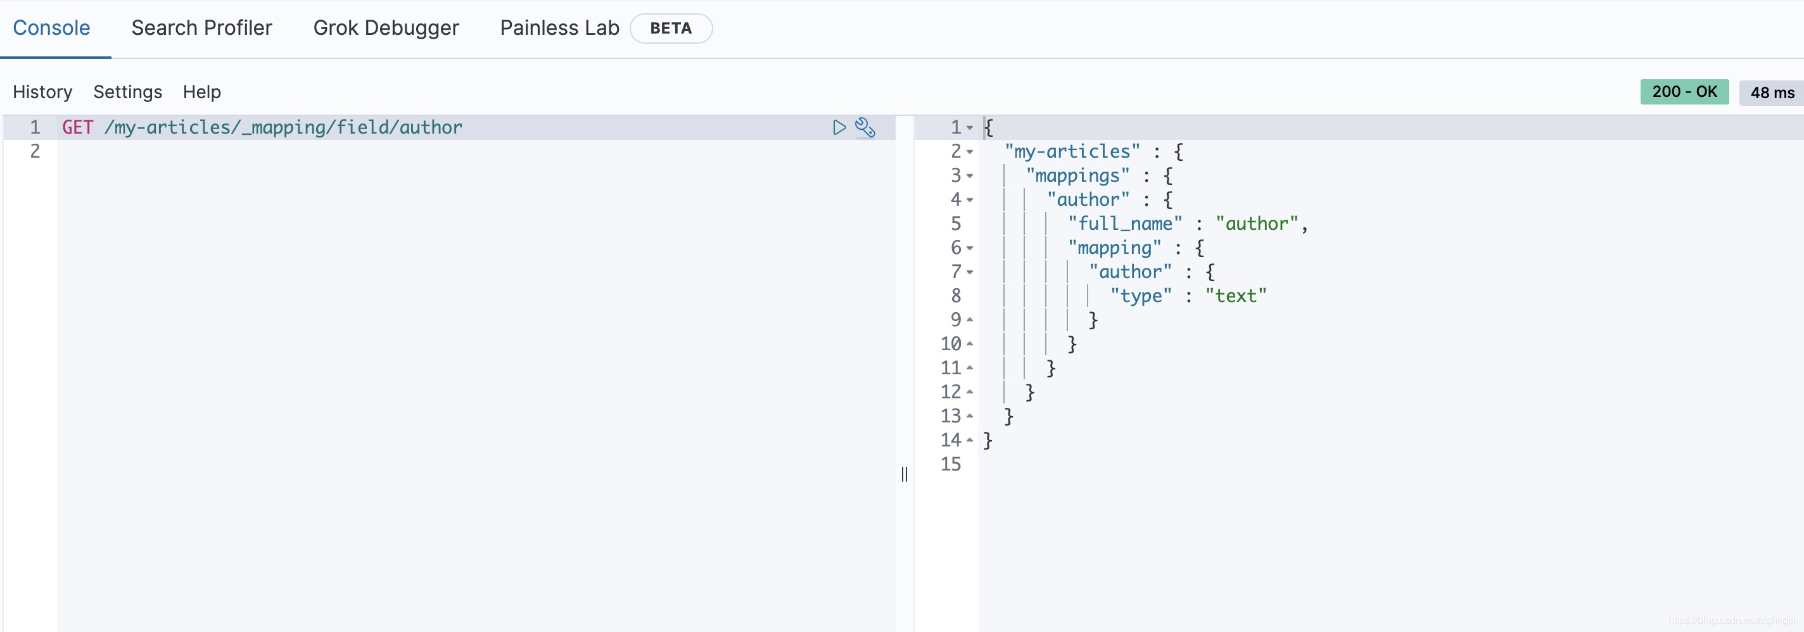The height and width of the screenshot is (632, 1804).
Task: Open the console History
Action: [x=42, y=92]
